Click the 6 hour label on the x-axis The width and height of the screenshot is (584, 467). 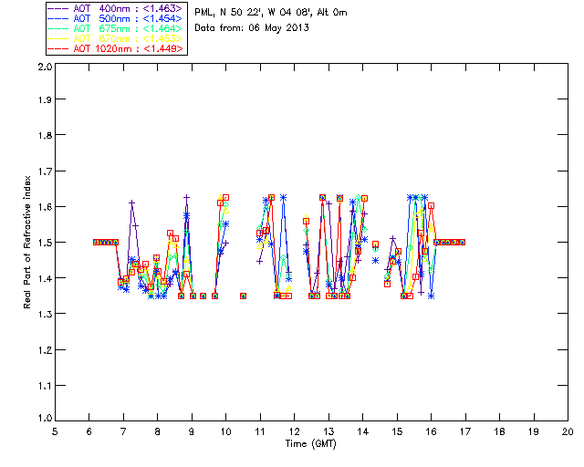coord(89,431)
